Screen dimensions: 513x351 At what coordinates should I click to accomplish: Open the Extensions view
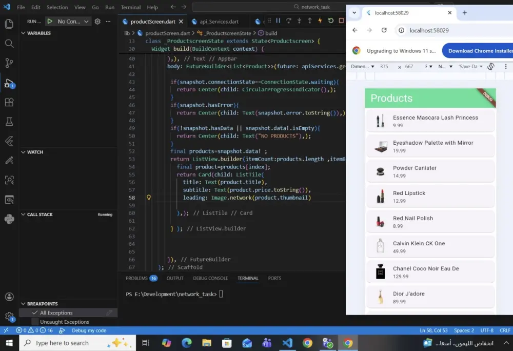[9, 102]
